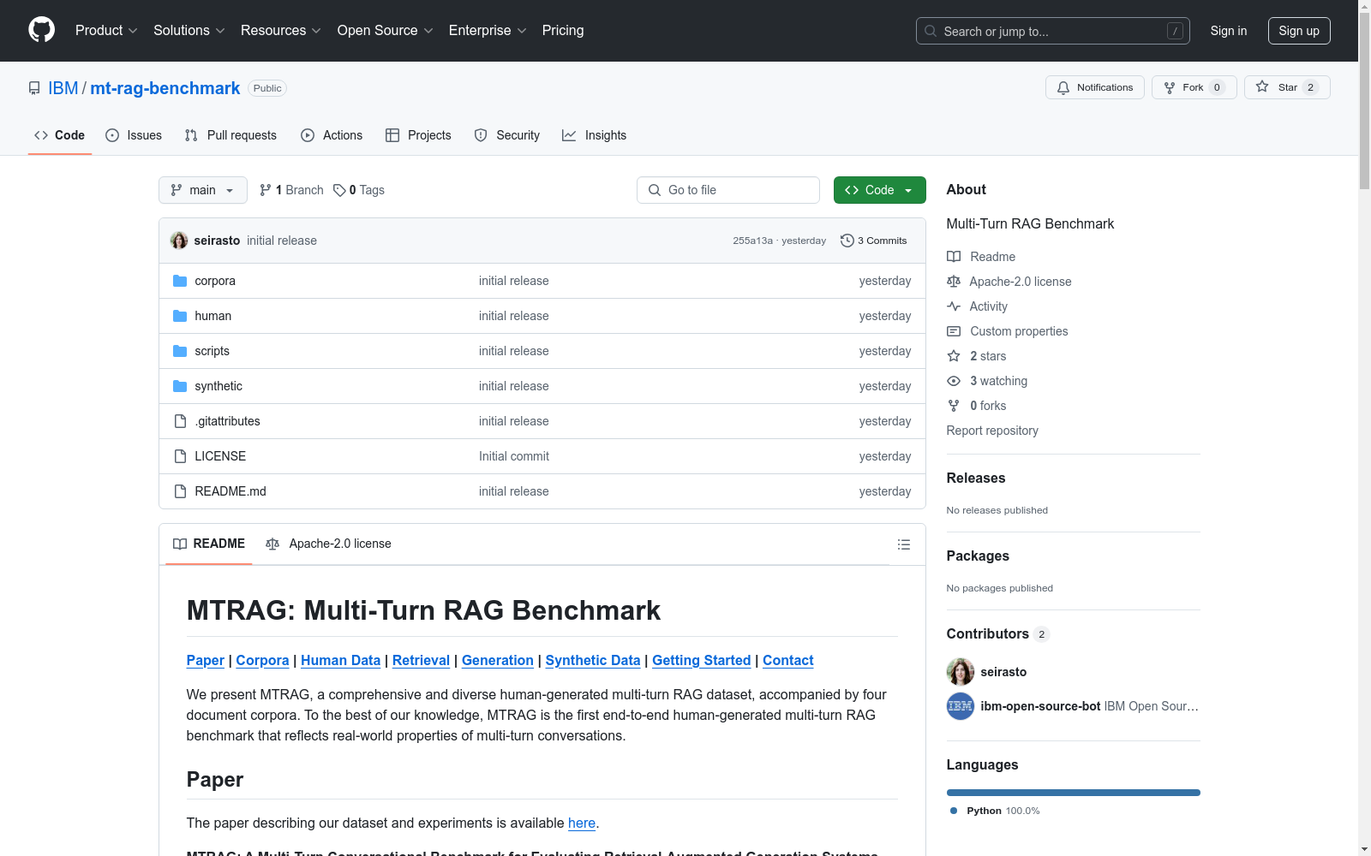Open the main branch selector dropdown

pyautogui.click(x=203, y=190)
